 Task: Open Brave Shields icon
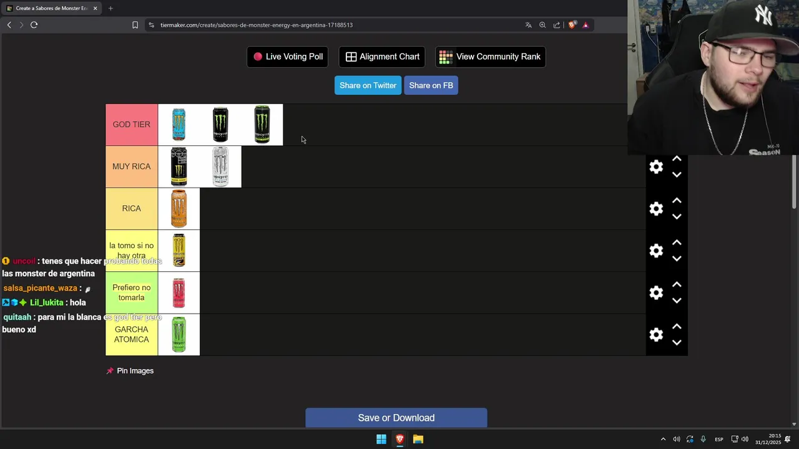572,25
